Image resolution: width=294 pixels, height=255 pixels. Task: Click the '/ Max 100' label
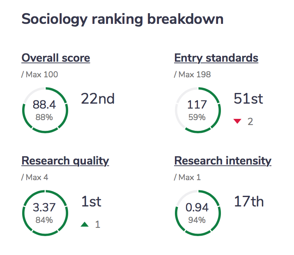pyautogui.click(x=40, y=74)
